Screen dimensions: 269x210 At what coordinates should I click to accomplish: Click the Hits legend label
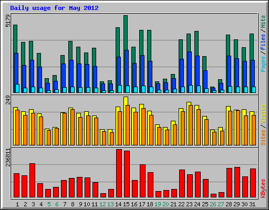[x=263, y=22]
